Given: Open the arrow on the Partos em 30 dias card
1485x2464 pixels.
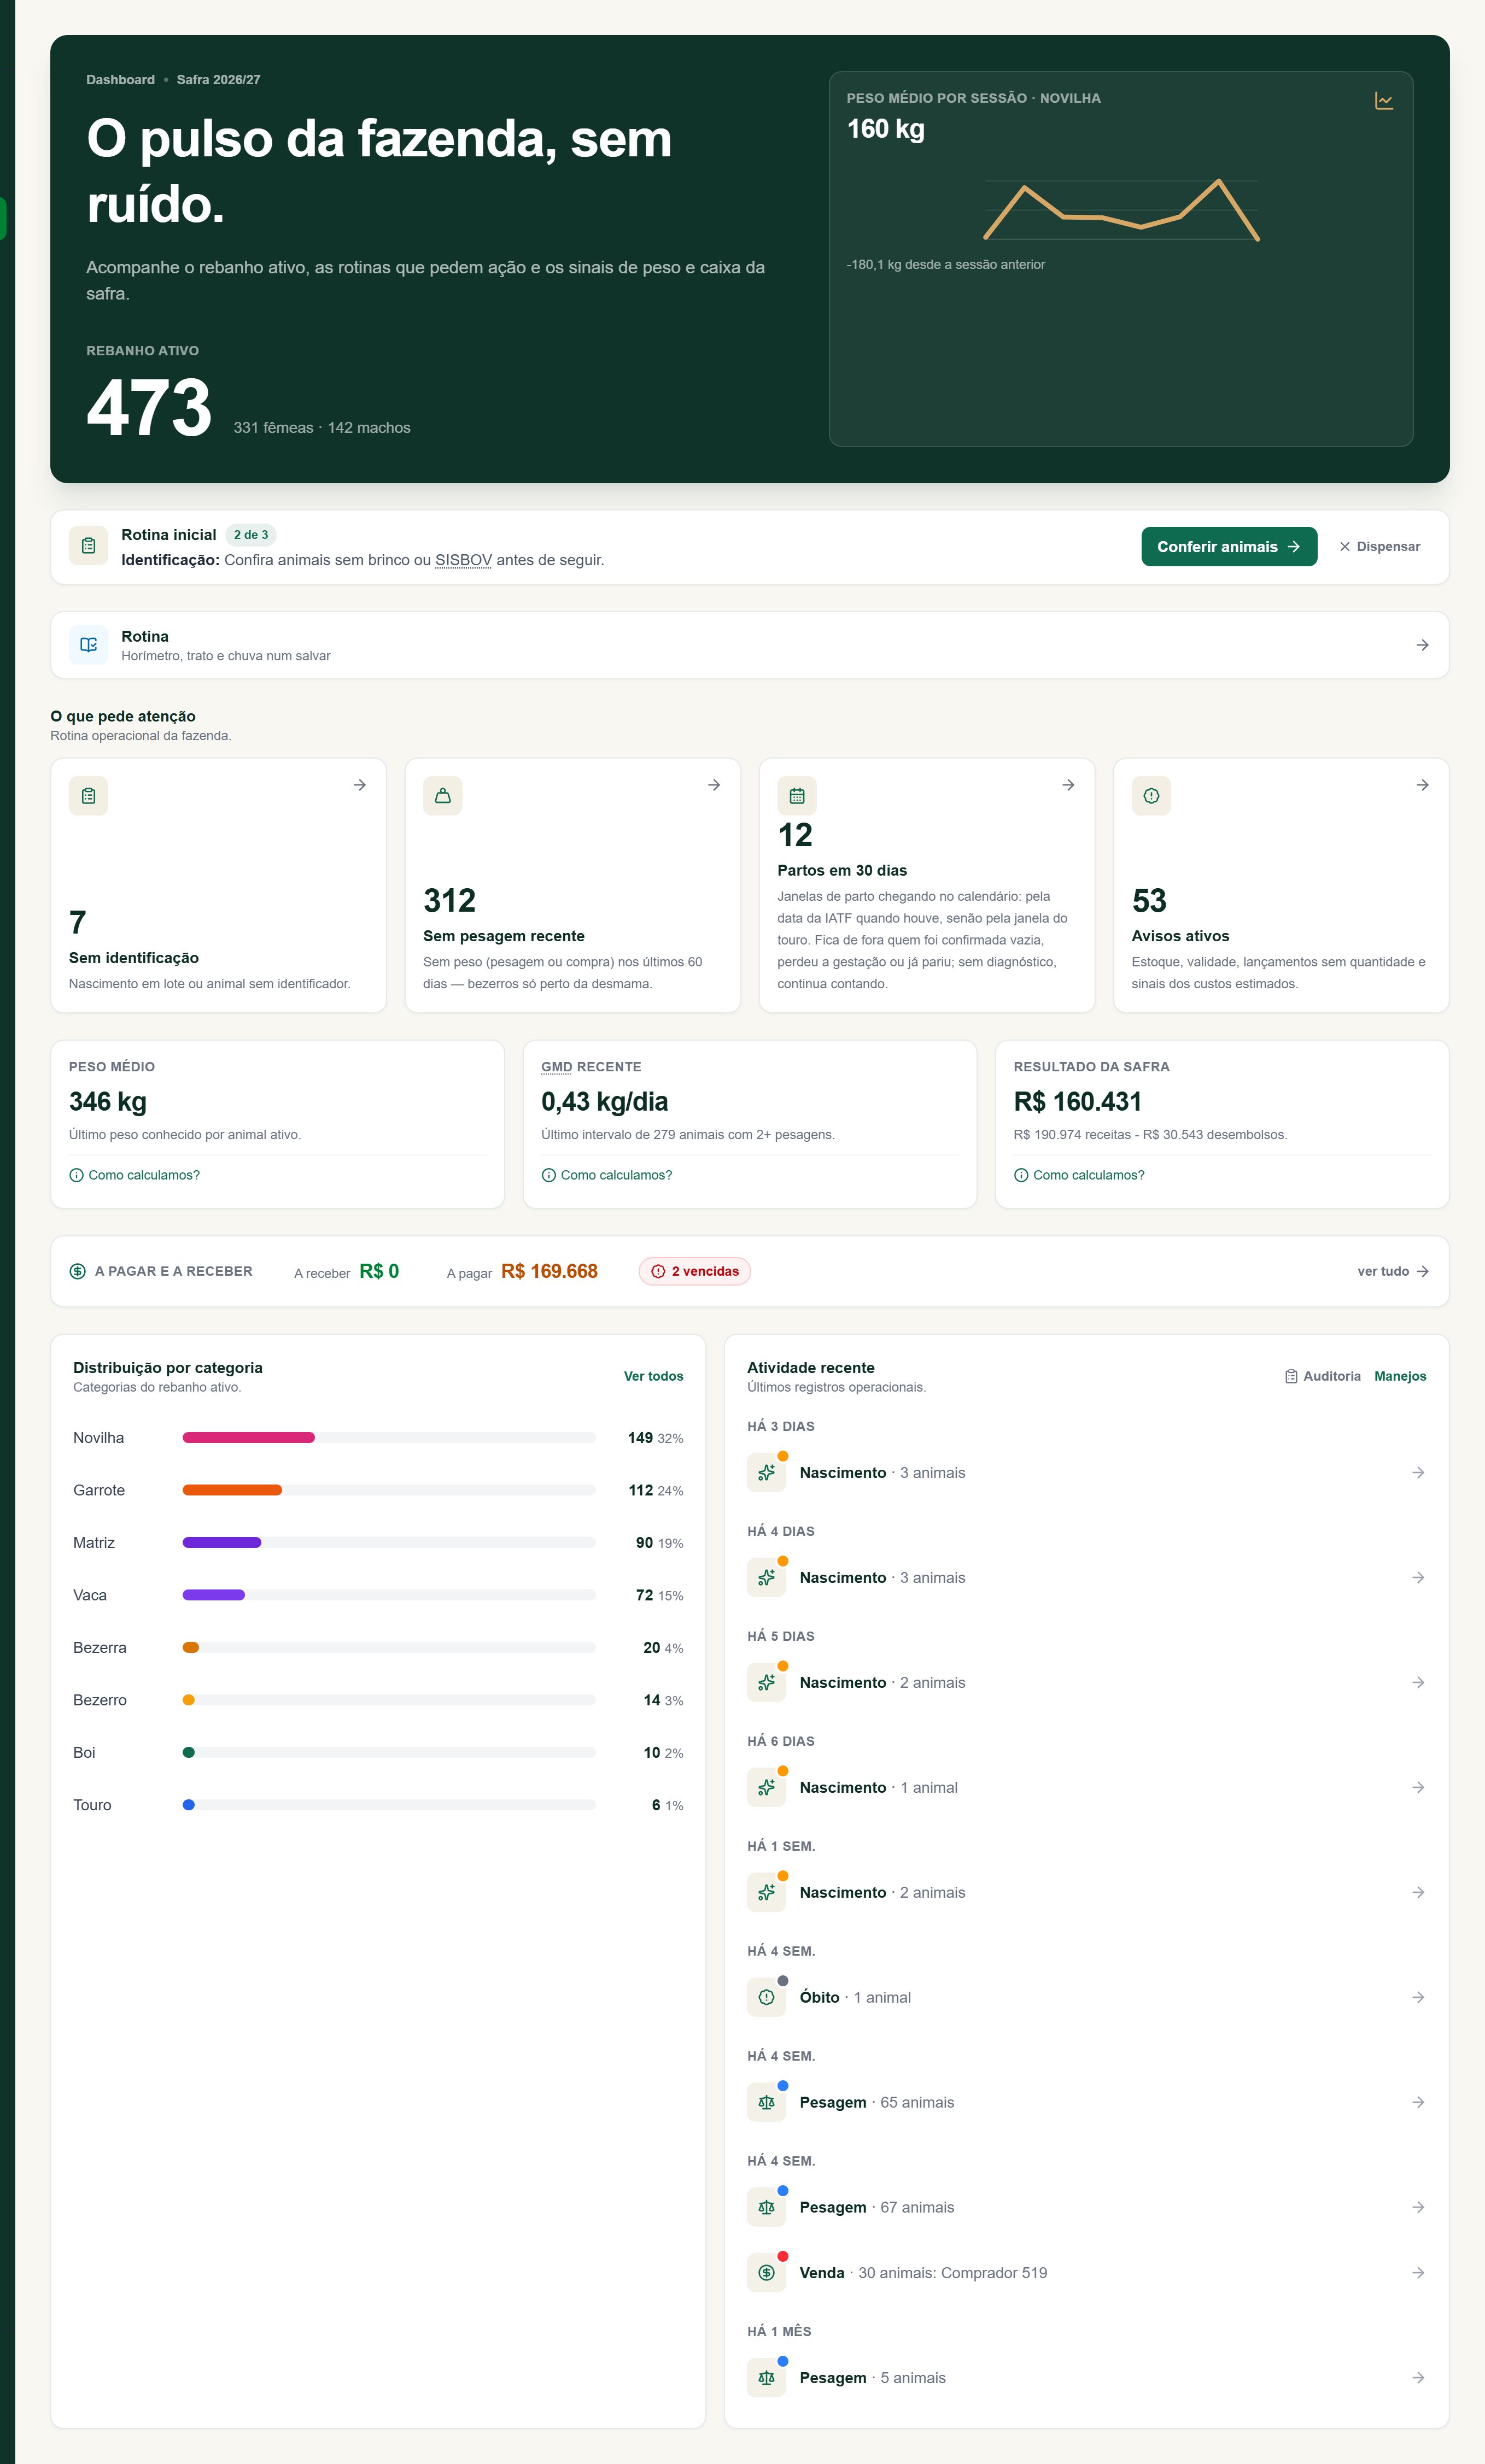Looking at the screenshot, I should point(1068,785).
